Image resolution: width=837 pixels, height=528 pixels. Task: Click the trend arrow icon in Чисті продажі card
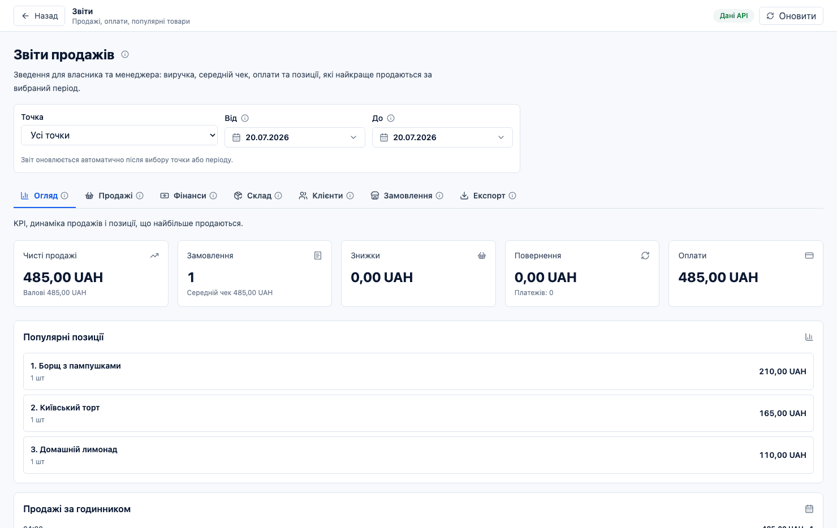pos(154,256)
